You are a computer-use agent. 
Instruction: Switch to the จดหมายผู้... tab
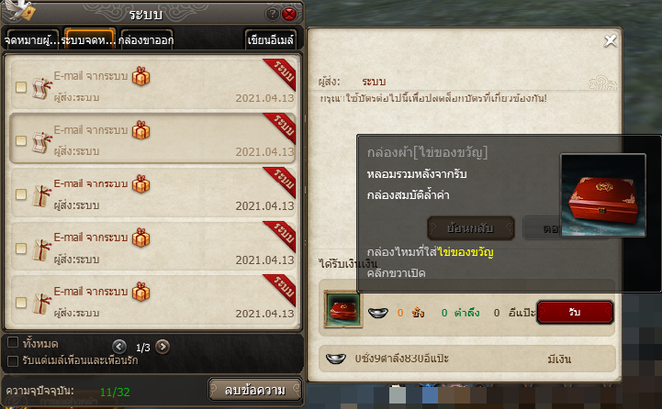pyautogui.click(x=32, y=39)
